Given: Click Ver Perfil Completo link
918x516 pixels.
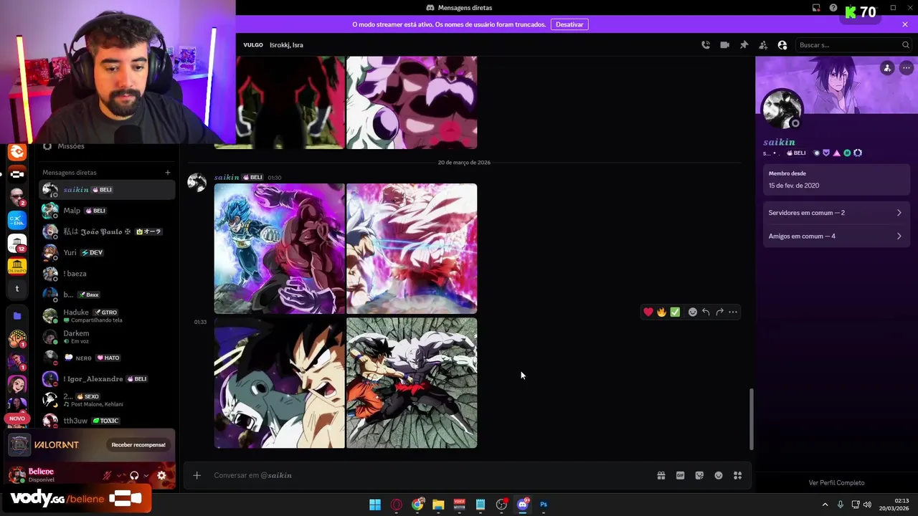Looking at the screenshot, I should [x=836, y=483].
